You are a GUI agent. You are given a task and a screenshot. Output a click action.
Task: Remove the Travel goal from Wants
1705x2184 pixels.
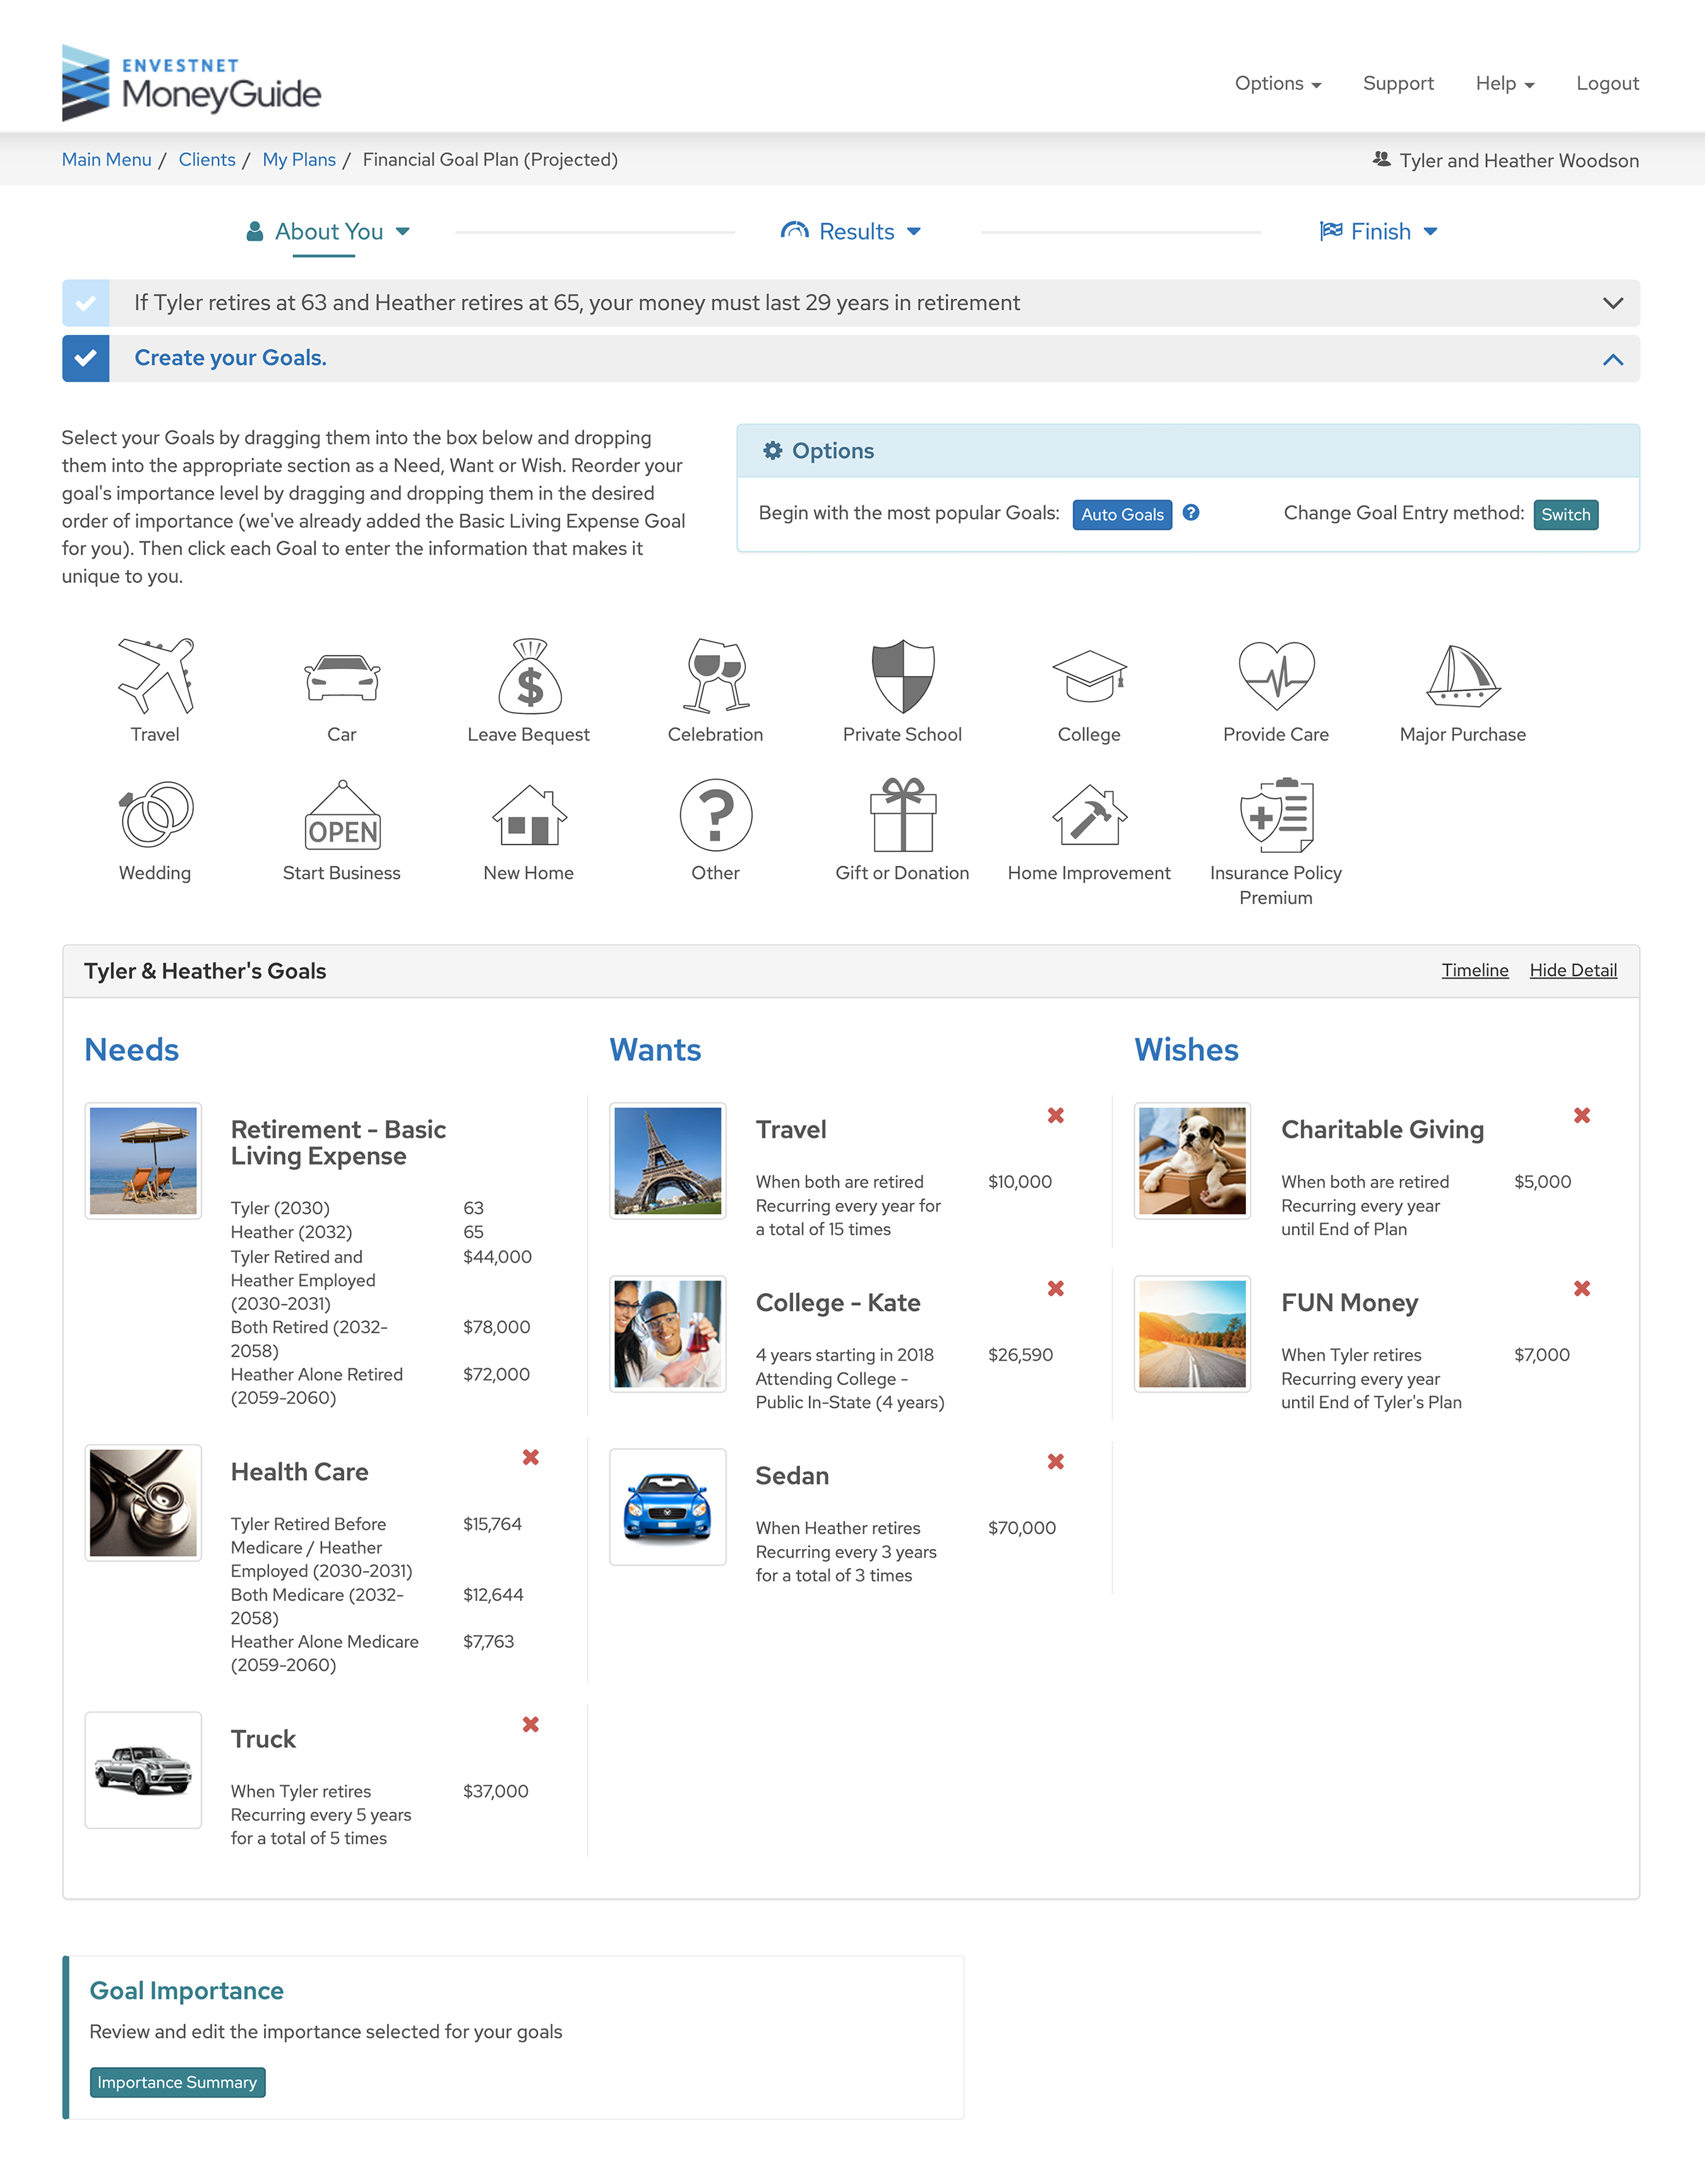pyautogui.click(x=1055, y=1115)
